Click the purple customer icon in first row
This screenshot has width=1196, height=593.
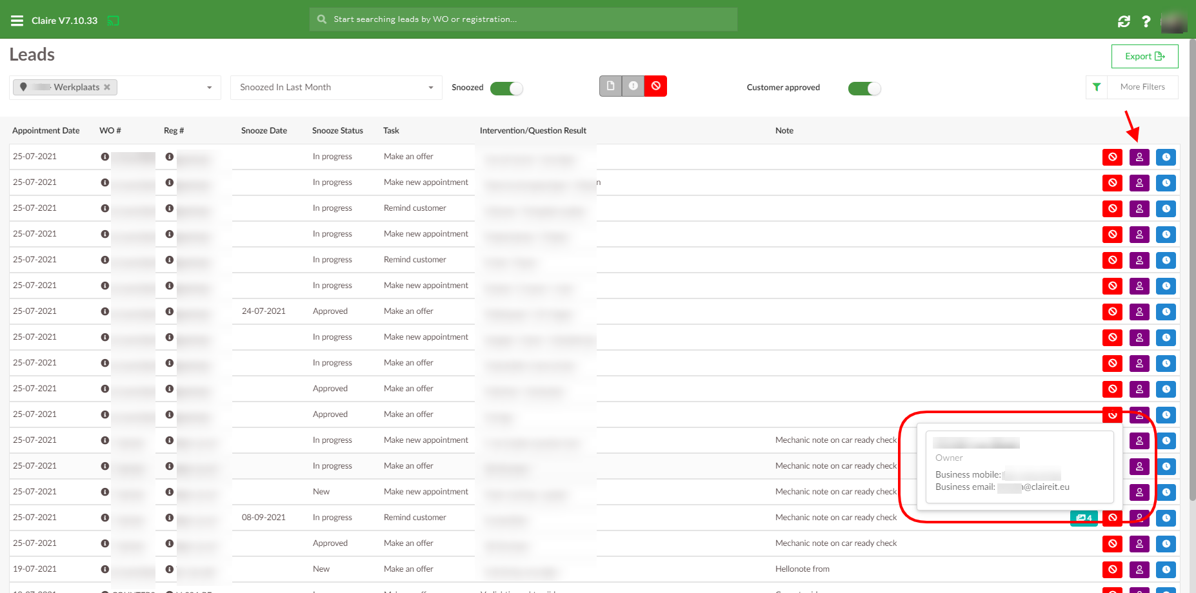(x=1139, y=157)
